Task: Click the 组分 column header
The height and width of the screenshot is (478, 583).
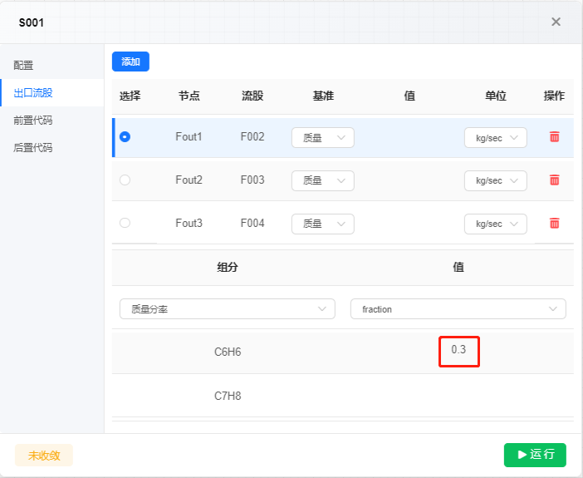Action: (x=228, y=268)
